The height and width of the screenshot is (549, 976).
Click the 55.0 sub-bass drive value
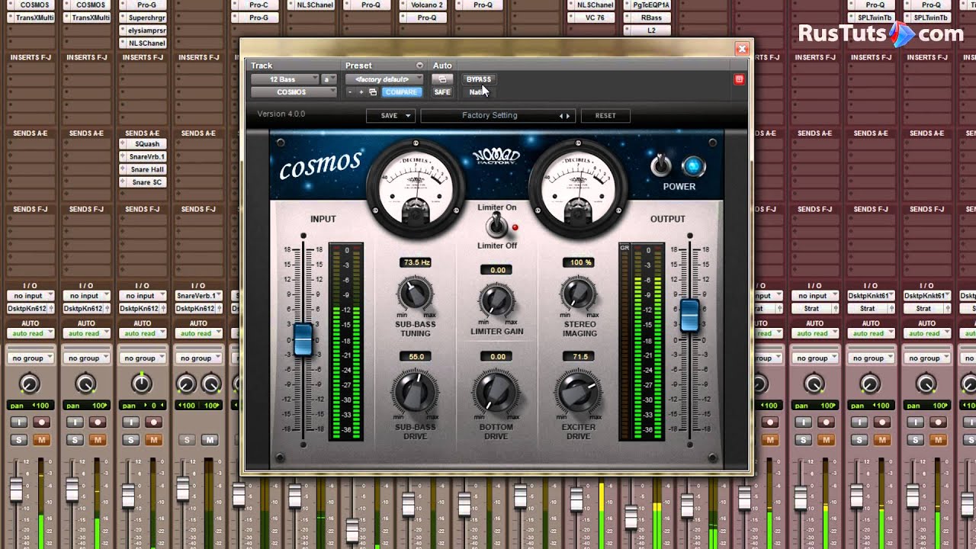pos(416,357)
